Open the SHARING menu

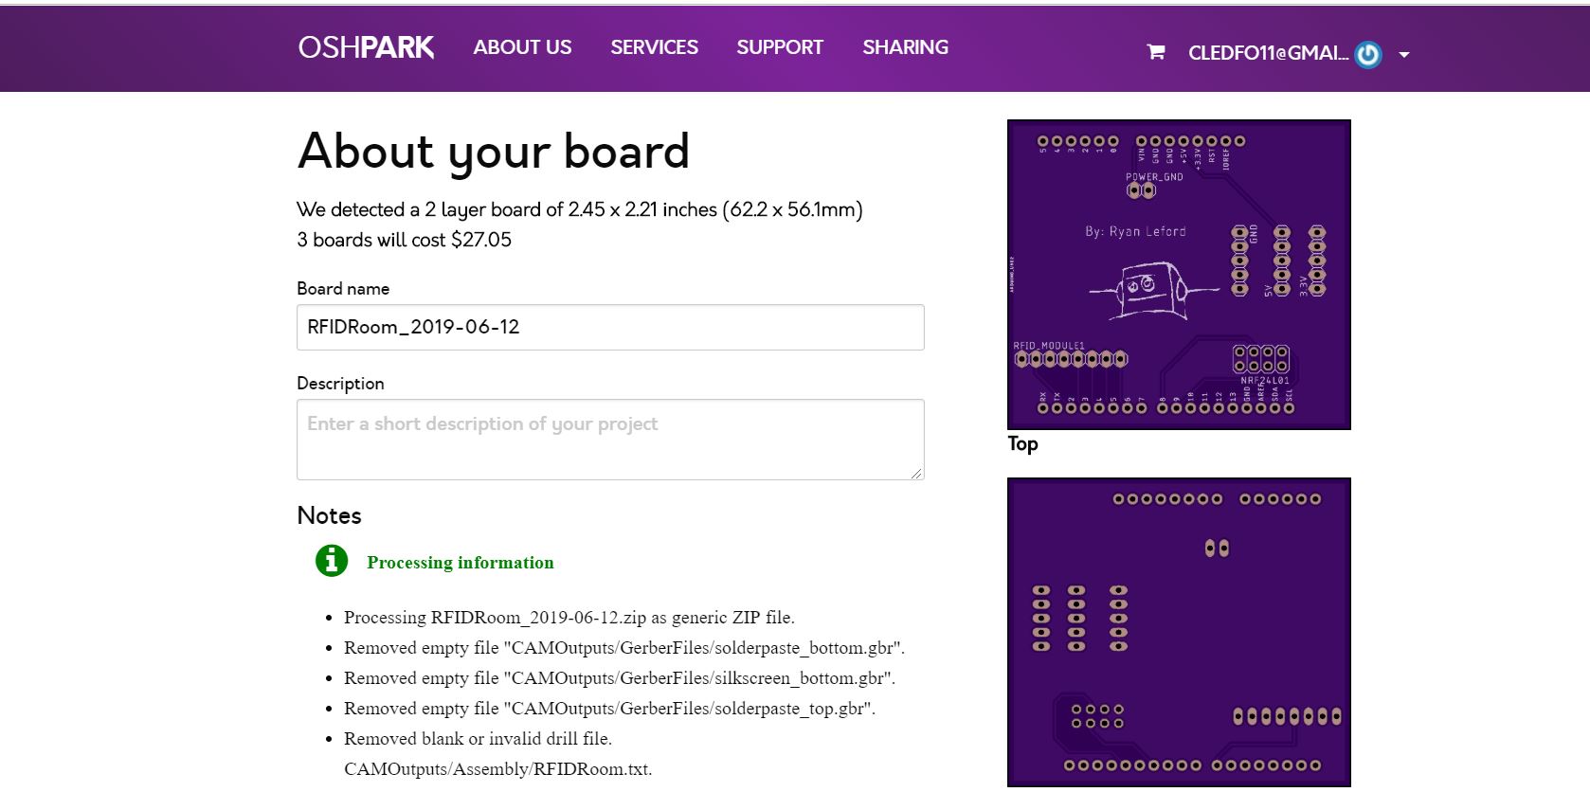click(x=905, y=47)
